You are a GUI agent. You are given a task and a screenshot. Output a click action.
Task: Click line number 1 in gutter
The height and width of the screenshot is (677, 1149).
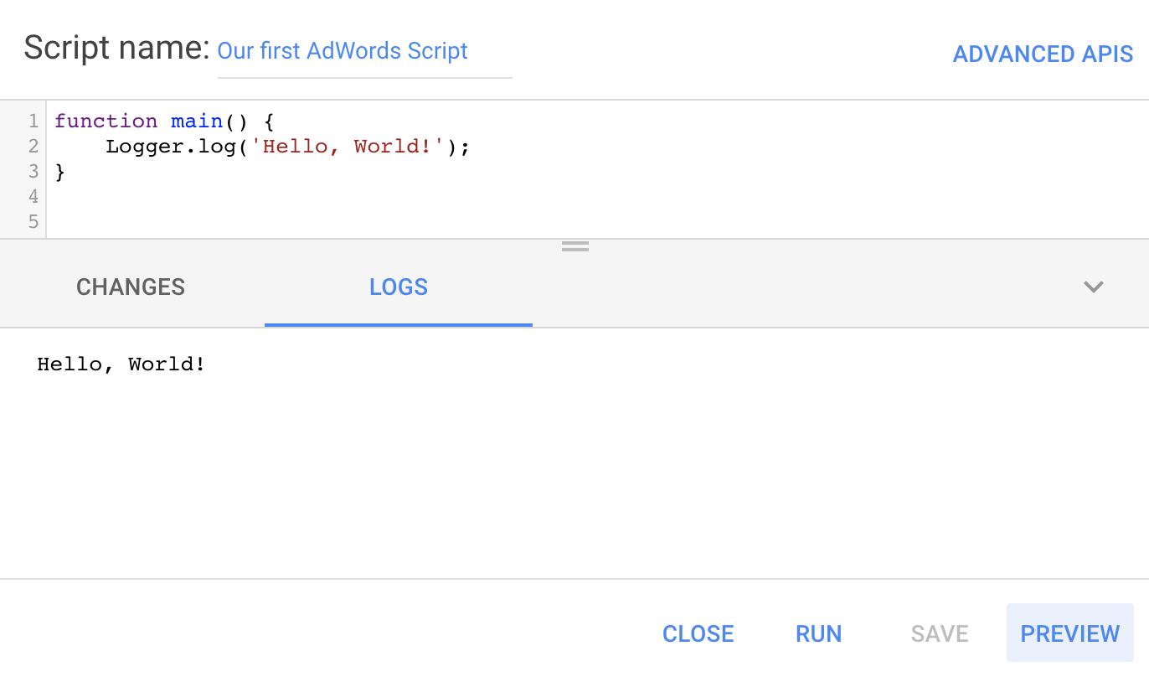point(33,121)
